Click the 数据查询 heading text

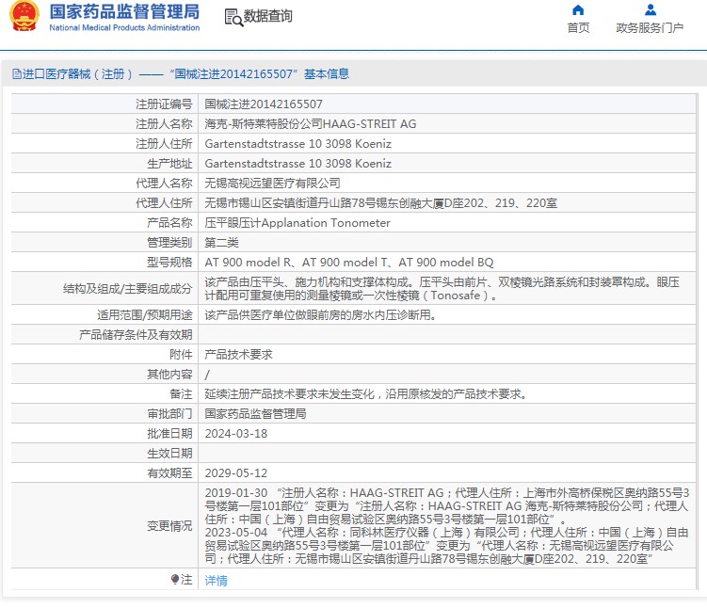pyautogui.click(x=267, y=16)
